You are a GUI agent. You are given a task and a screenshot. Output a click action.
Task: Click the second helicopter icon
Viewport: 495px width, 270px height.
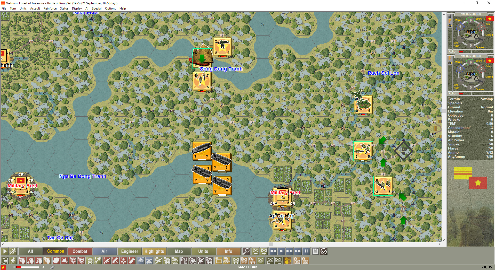149,261
